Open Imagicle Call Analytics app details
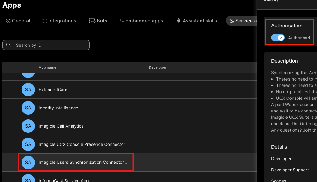The width and height of the screenshot is (317, 182). click(61, 126)
